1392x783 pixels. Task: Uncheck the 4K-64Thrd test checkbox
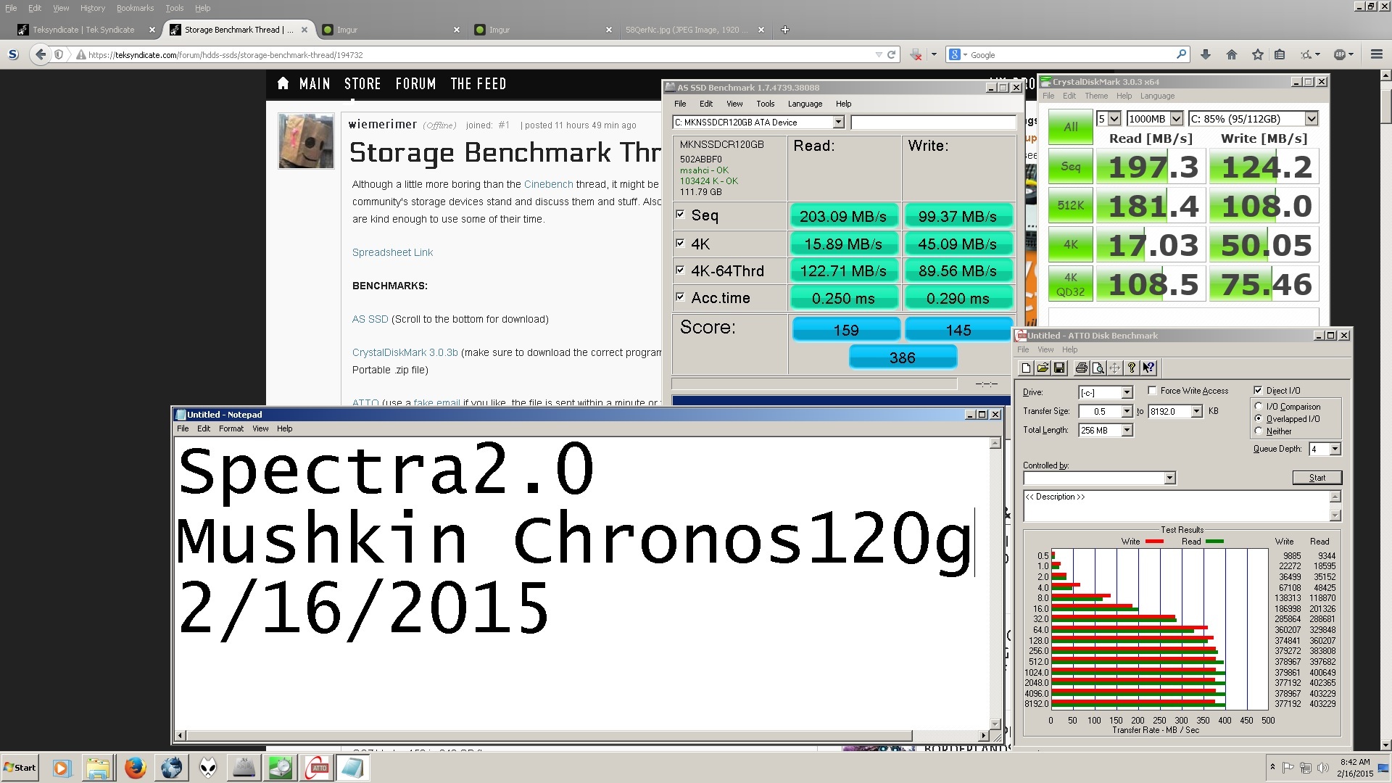(x=680, y=270)
